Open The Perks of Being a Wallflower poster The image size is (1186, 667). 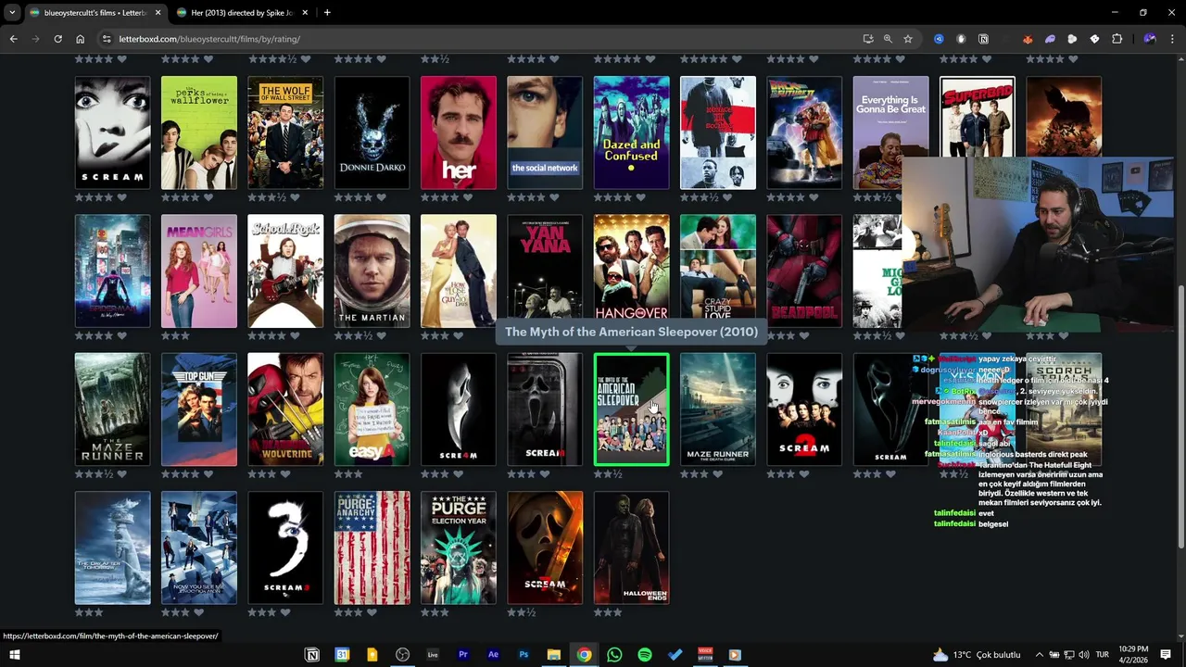coord(199,132)
